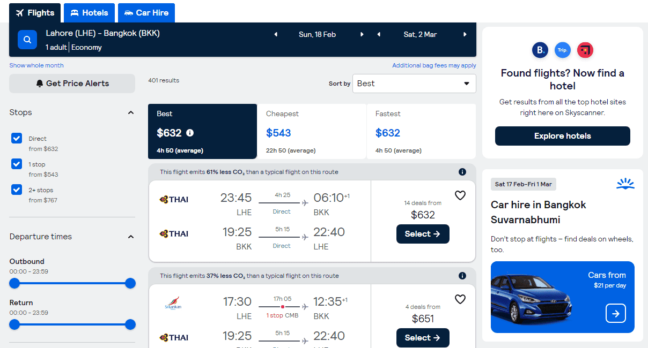Select the Cheapest $543 tab
The image size is (648, 348).
click(x=312, y=132)
